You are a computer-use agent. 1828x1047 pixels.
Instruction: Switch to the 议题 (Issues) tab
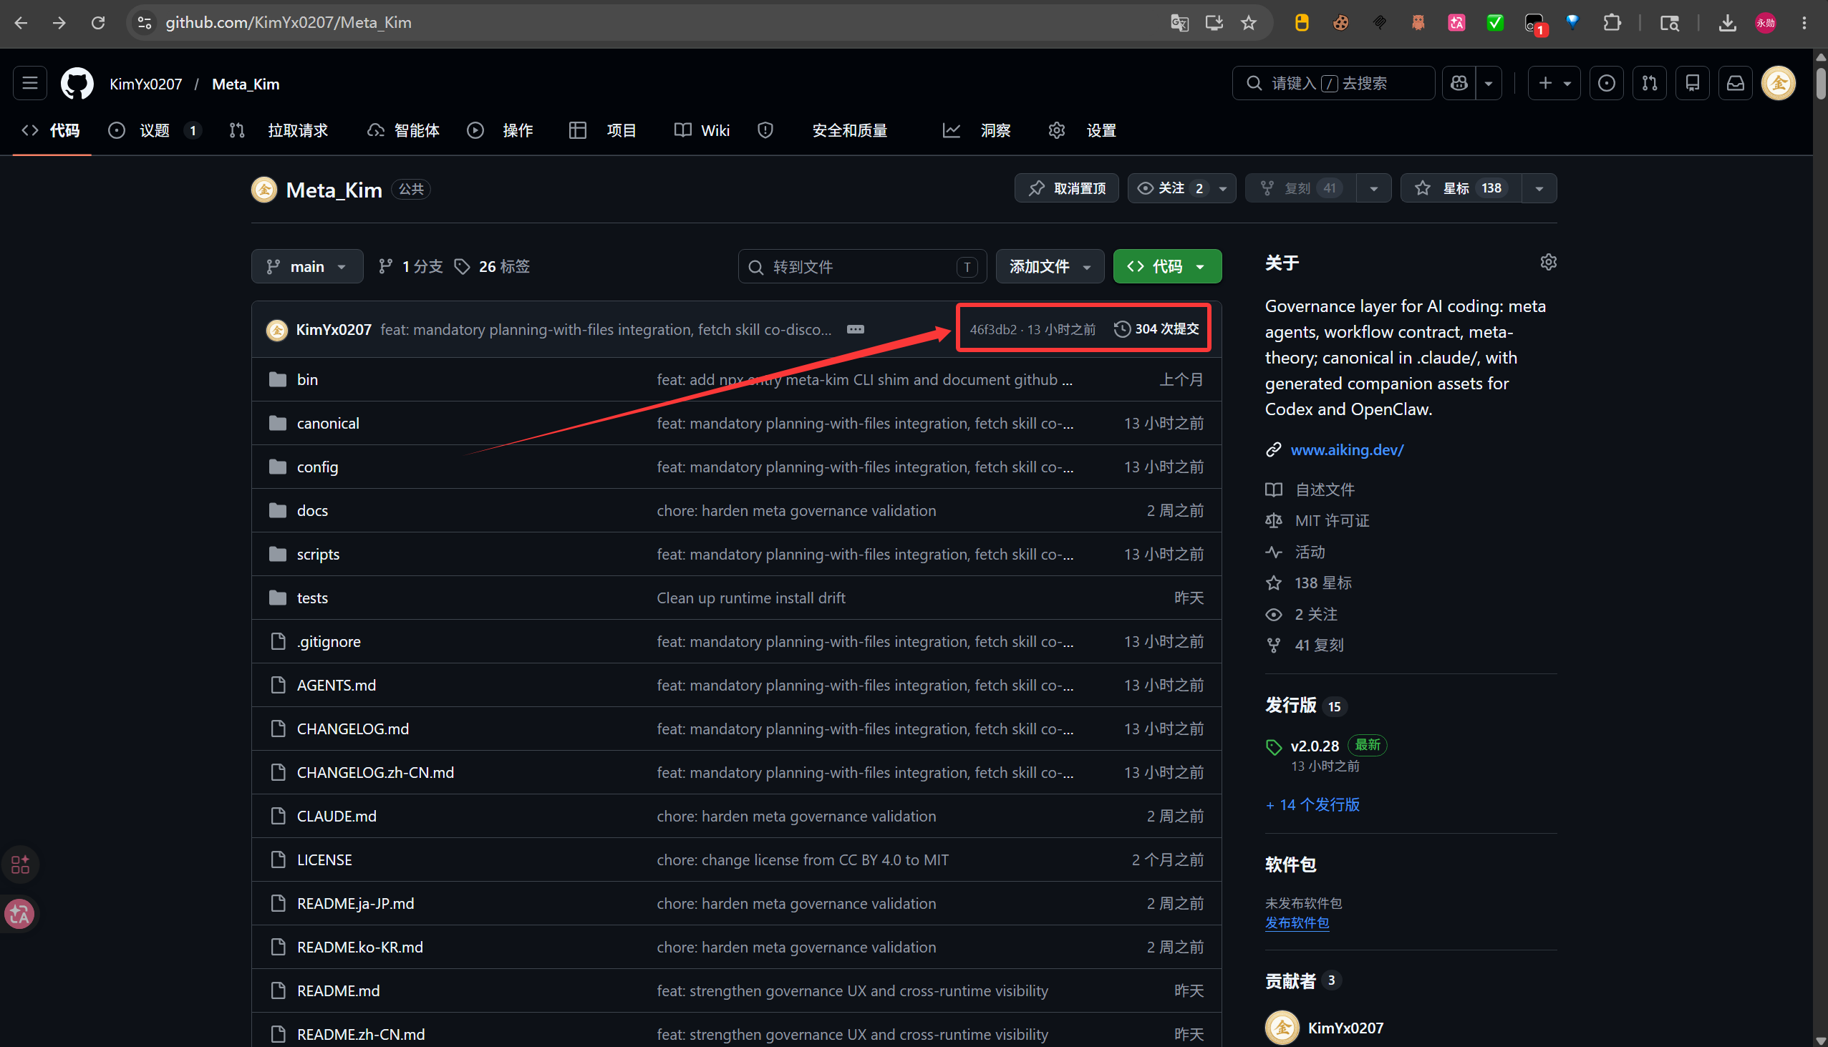[x=155, y=130]
